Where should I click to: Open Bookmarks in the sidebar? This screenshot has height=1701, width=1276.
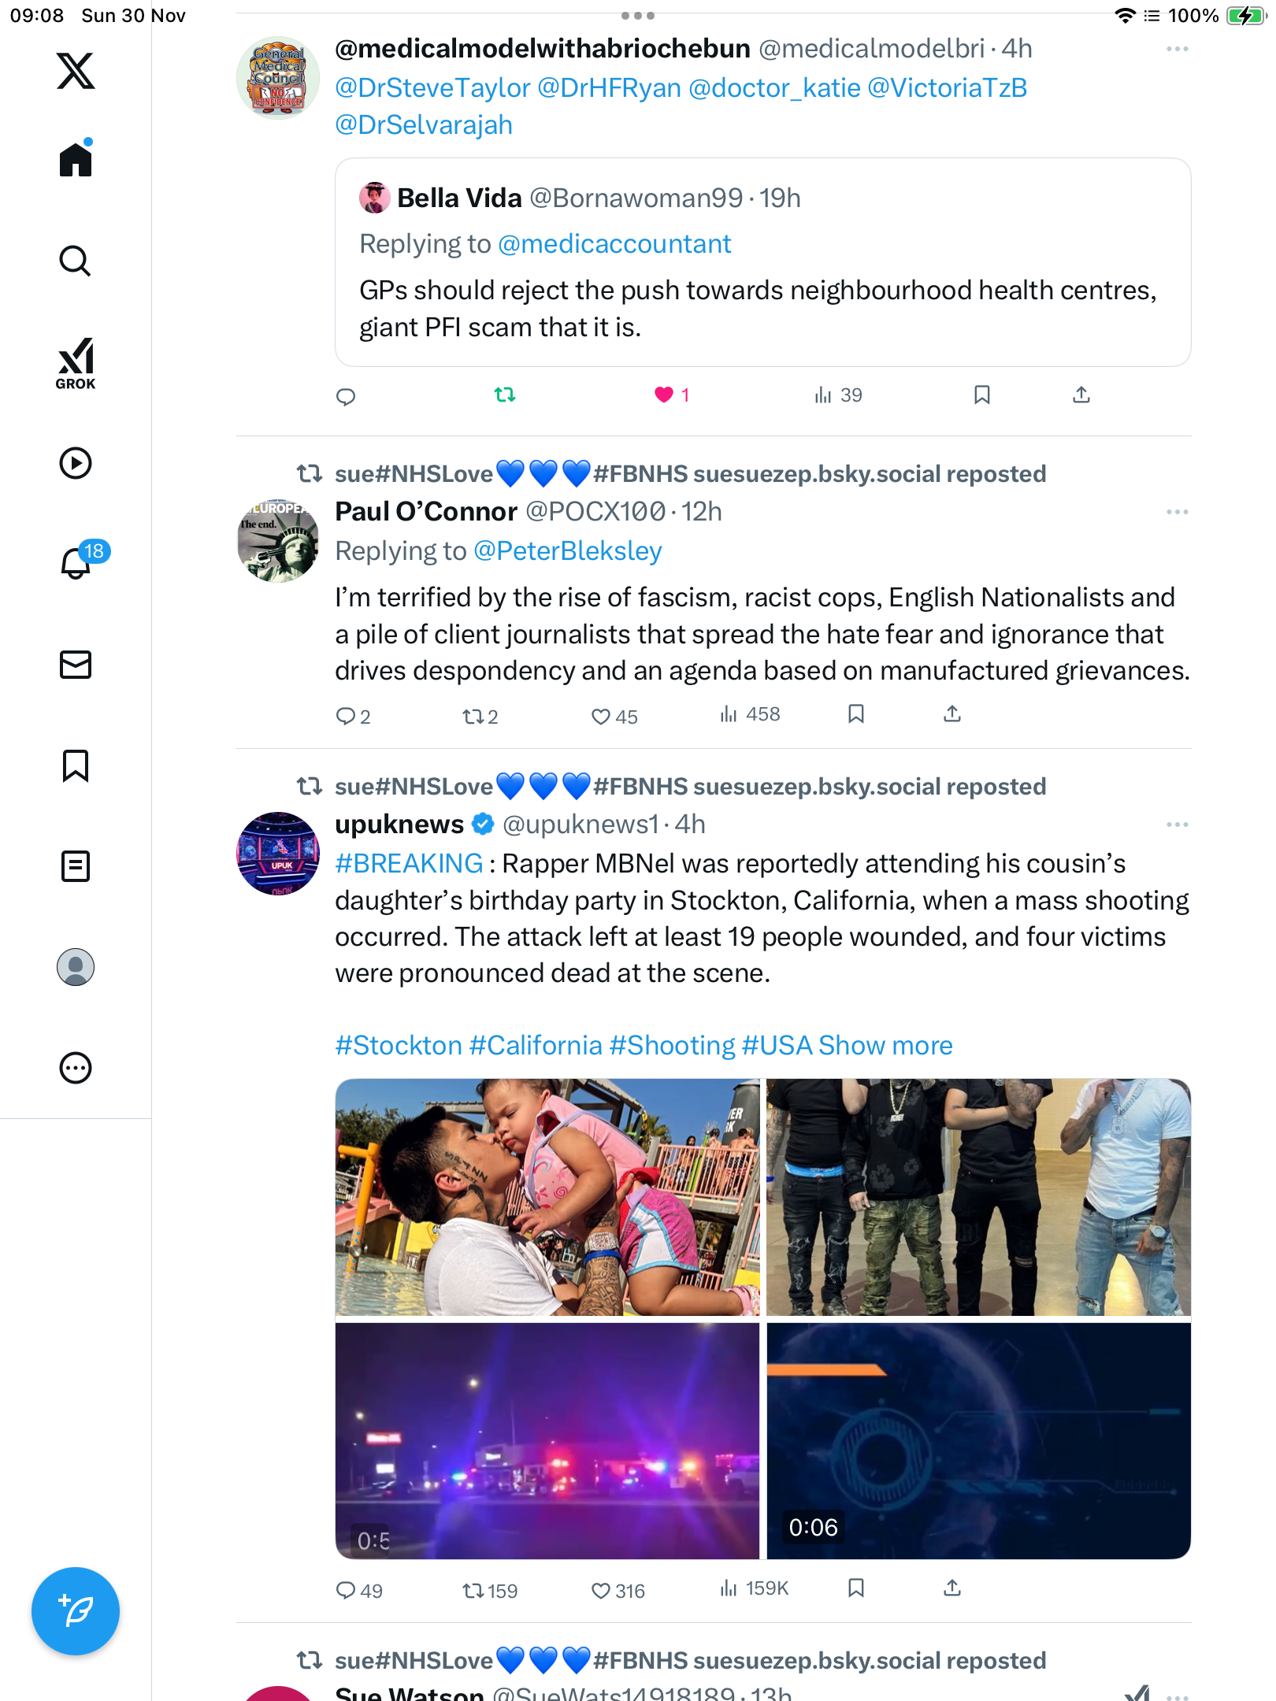tap(76, 765)
